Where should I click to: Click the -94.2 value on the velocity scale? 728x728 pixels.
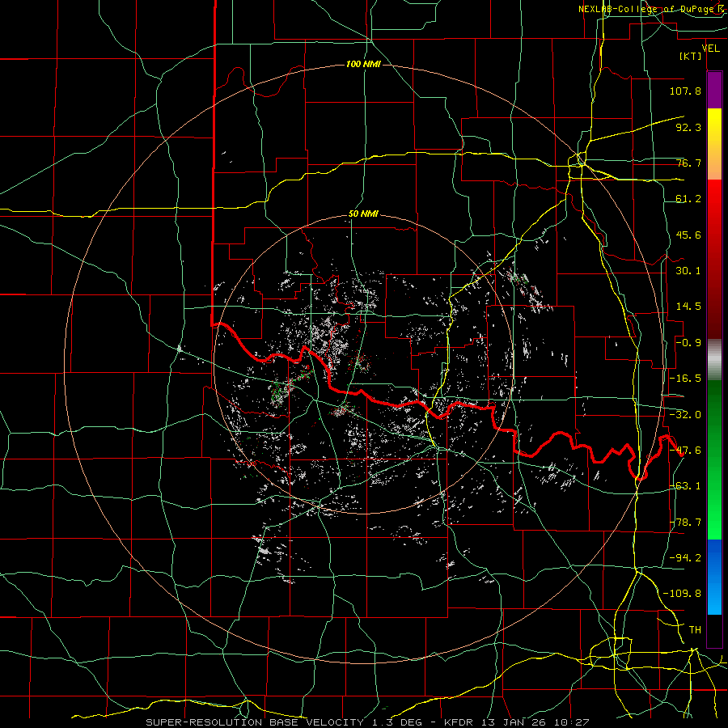click(x=685, y=557)
